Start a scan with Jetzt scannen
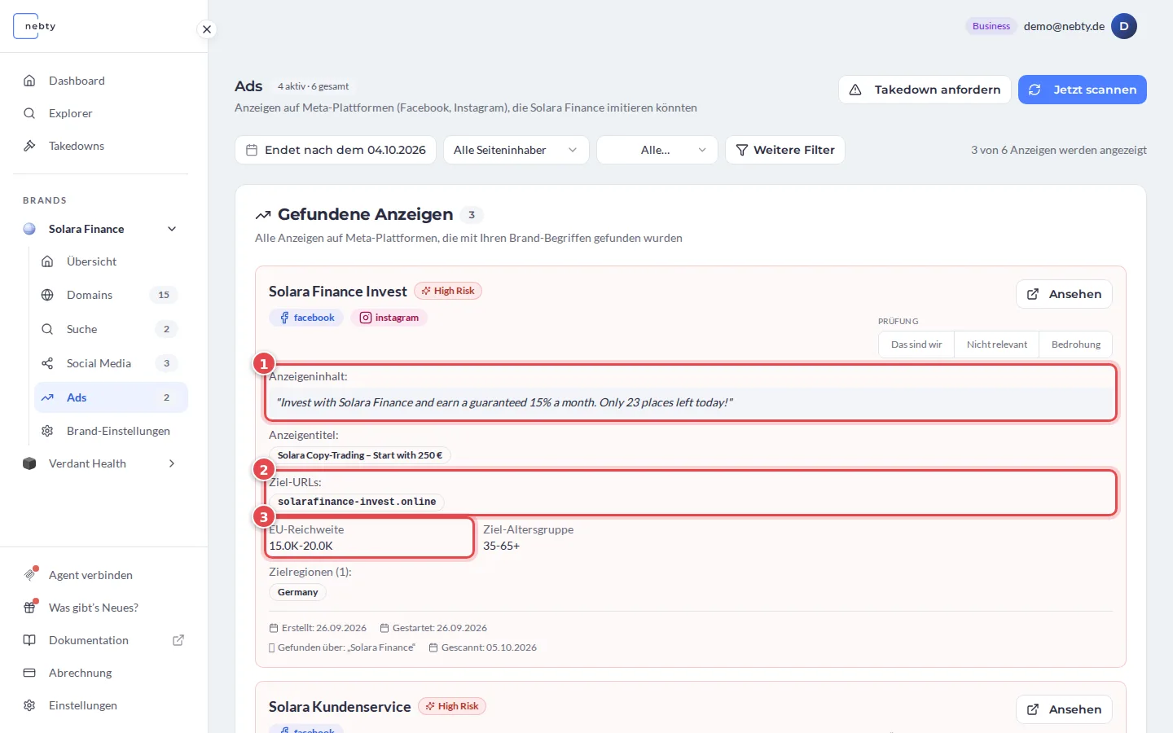 point(1083,90)
